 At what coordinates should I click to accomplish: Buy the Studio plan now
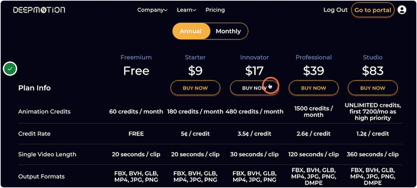tap(373, 88)
